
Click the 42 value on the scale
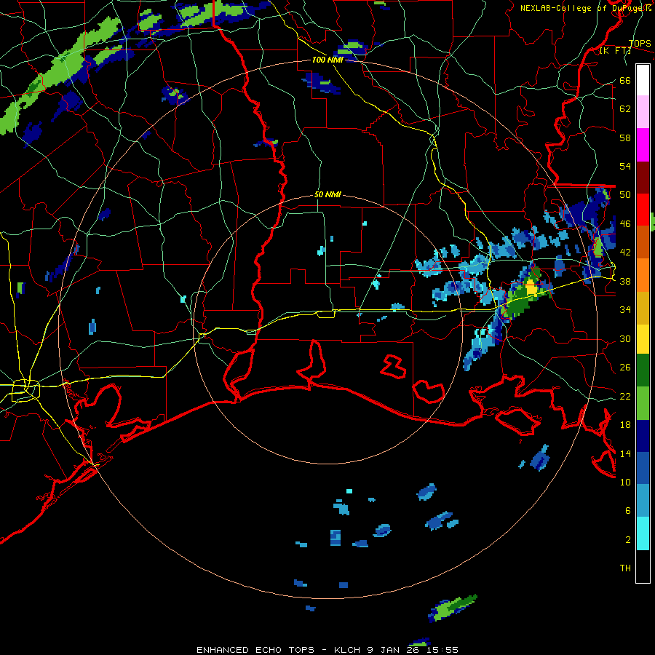(625, 253)
